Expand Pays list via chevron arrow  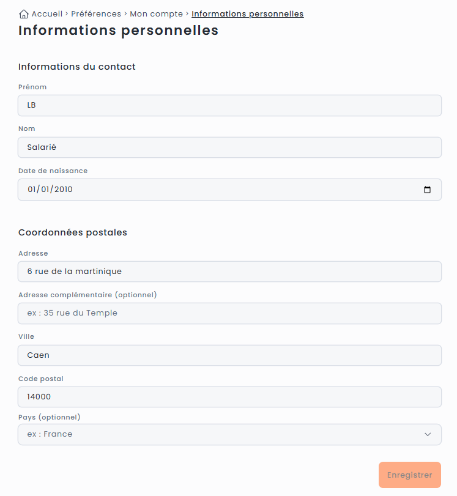[428, 434]
